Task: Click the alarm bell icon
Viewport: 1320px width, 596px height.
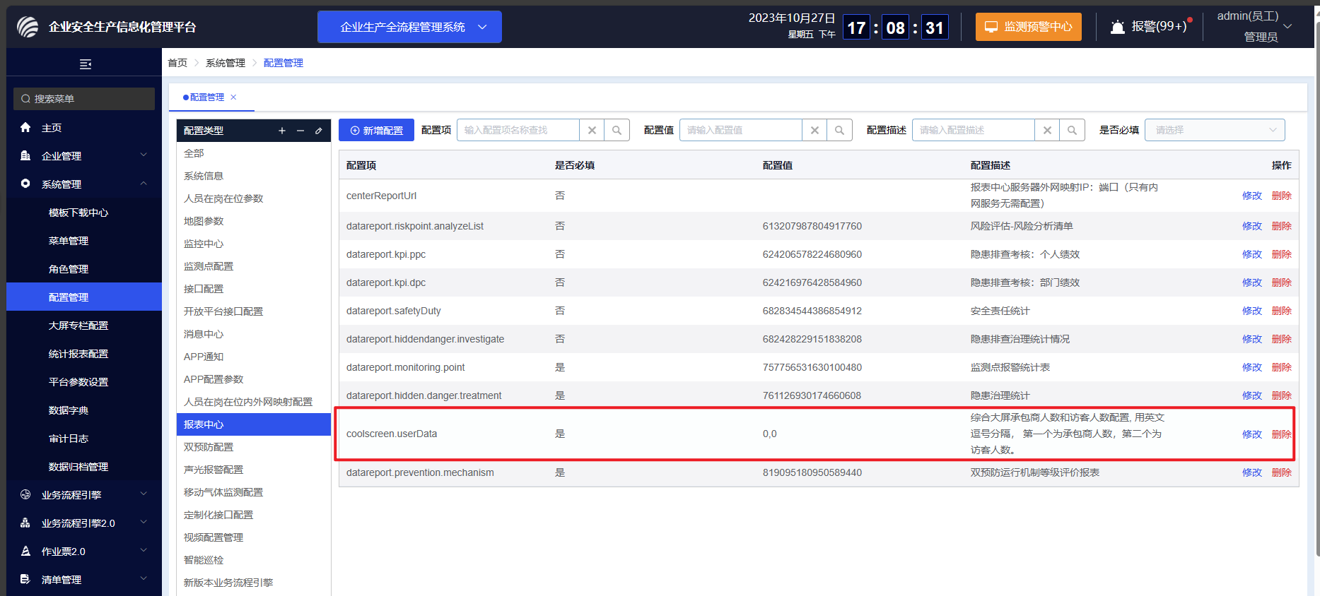Action: (1118, 27)
